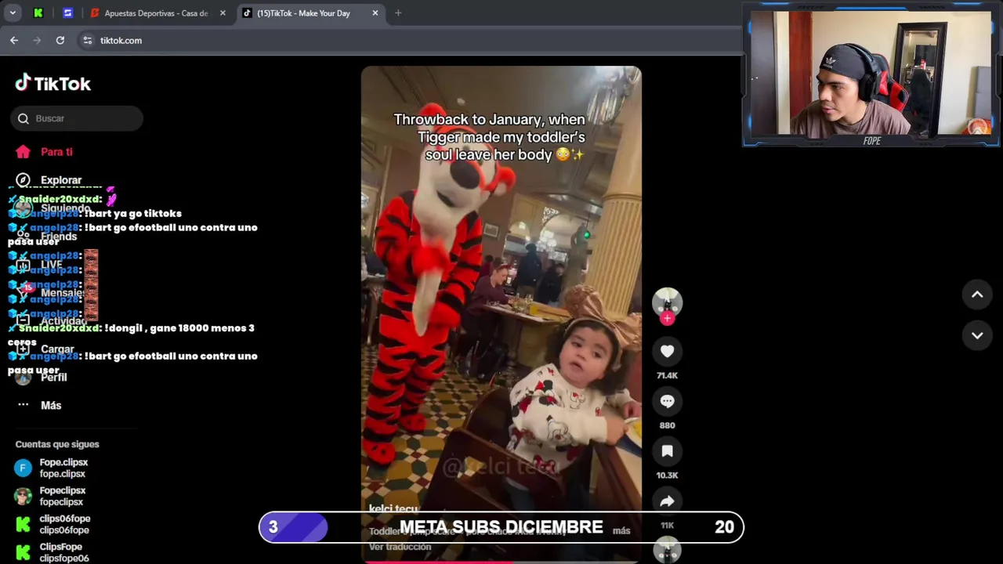Share the video with arrow icon
Viewport: 1003px width, 564px height.
point(667,501)
